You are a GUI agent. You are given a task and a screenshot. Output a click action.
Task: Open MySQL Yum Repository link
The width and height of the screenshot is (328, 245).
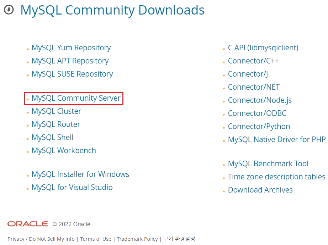coord(71,48)
